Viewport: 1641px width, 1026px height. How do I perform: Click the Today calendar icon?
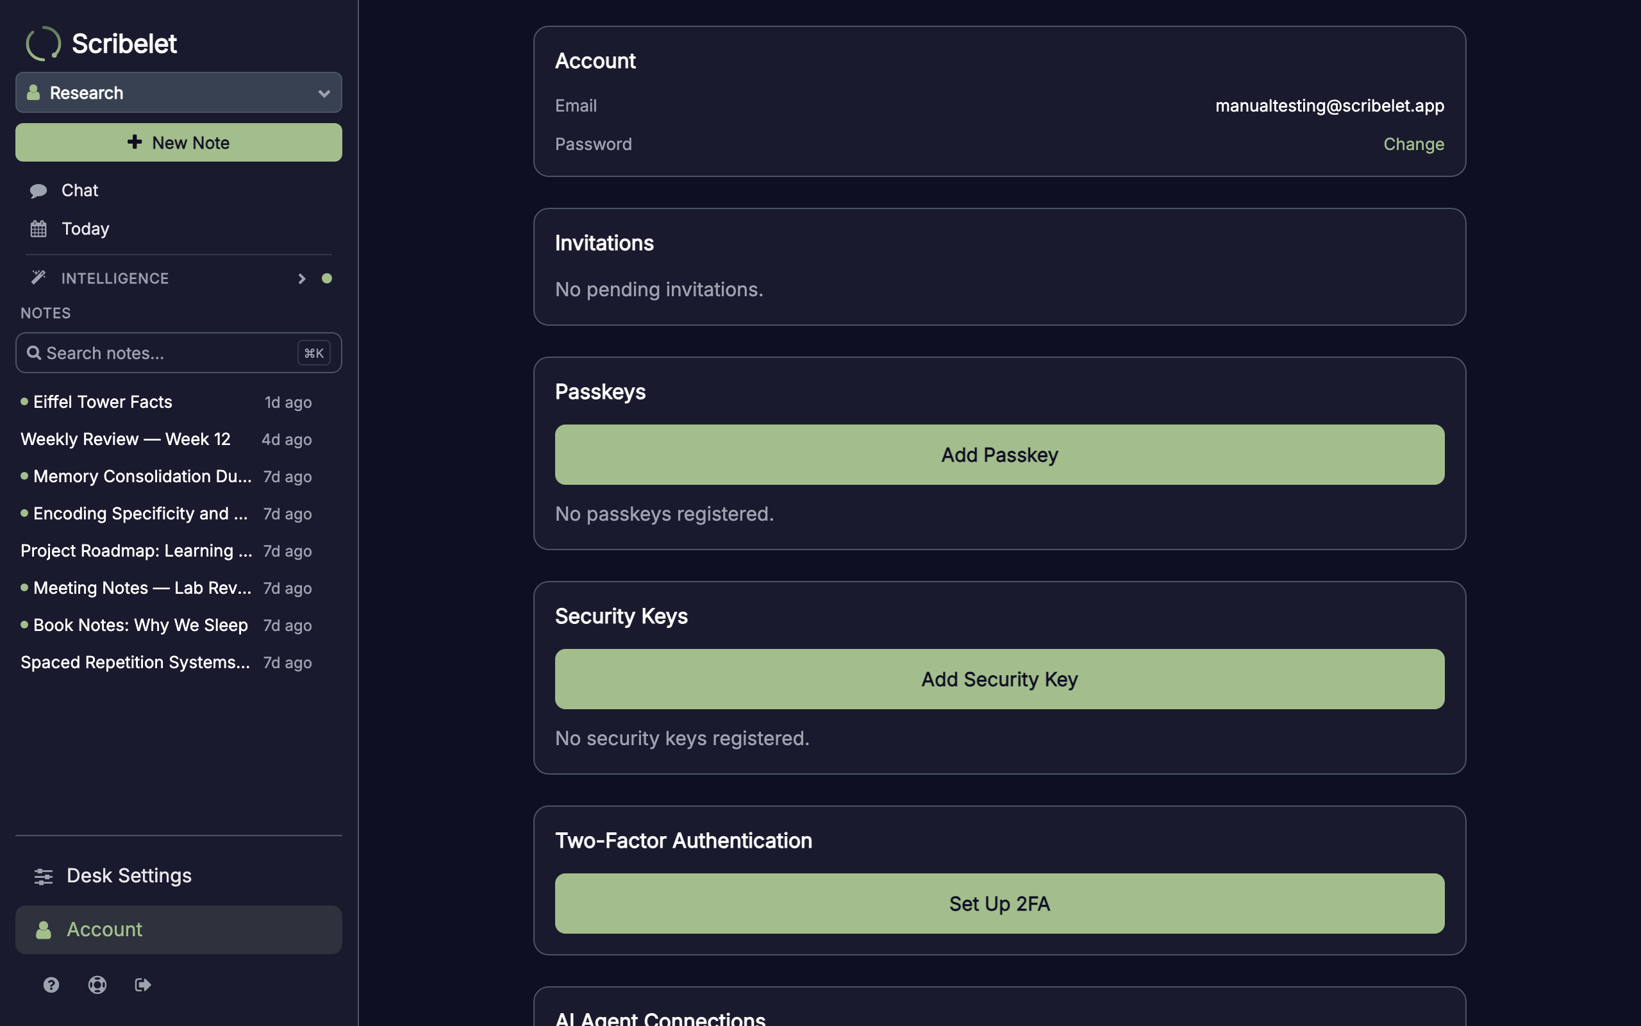pos(38,229)
